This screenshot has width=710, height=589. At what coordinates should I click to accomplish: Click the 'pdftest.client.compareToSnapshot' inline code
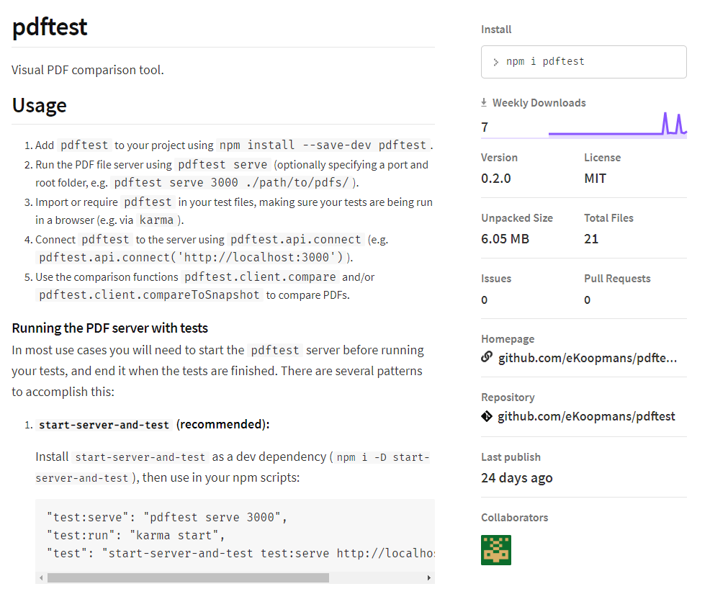tap(149, 294)
